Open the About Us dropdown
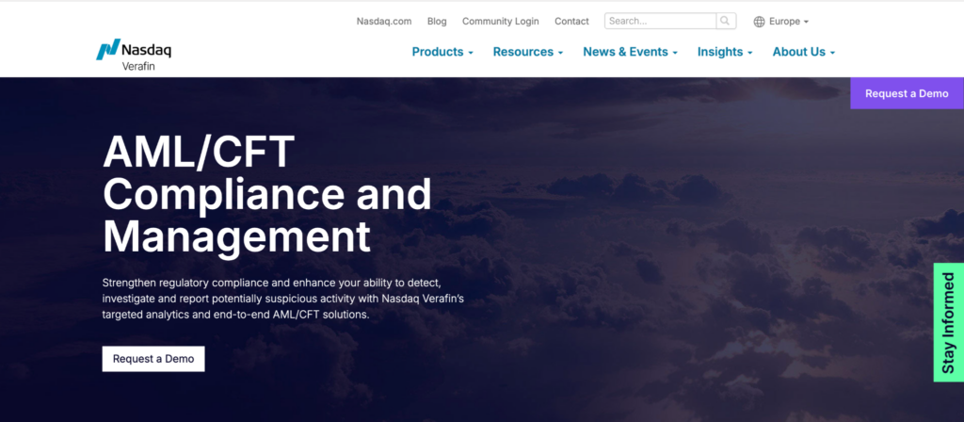Screen dimensions: 964x422 [804, 53]
